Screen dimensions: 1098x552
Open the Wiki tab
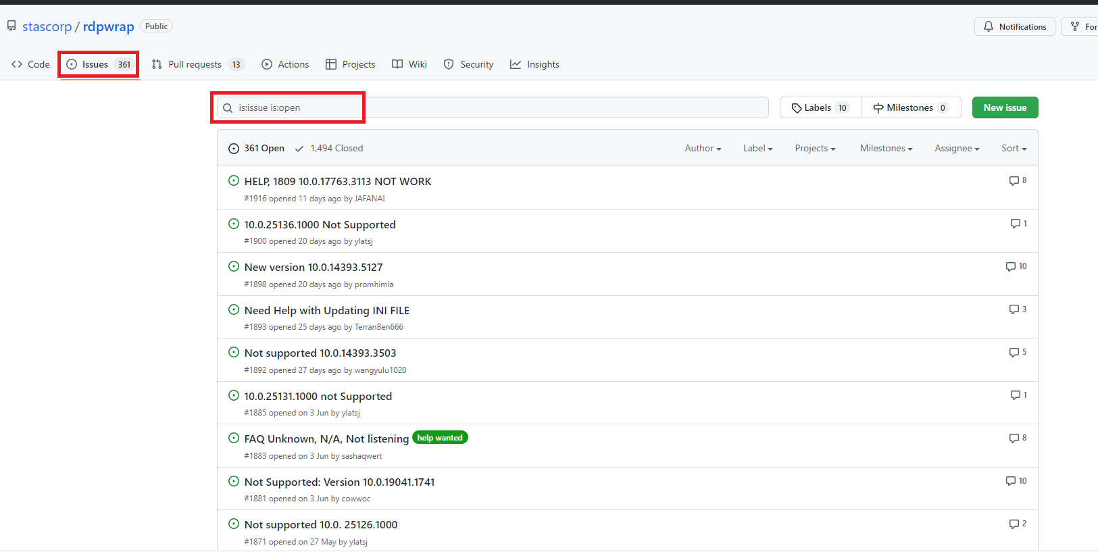tap(409, 64)
